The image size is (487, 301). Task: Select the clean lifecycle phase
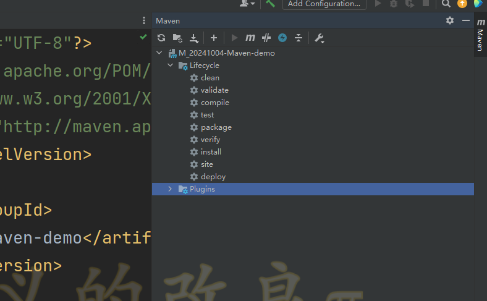coord(210,78)
